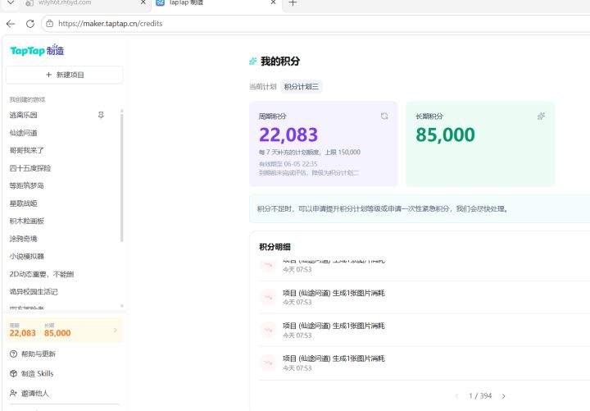
Task: Click sidebar 22,083 cycle credits value
Action: click(23, 333)
